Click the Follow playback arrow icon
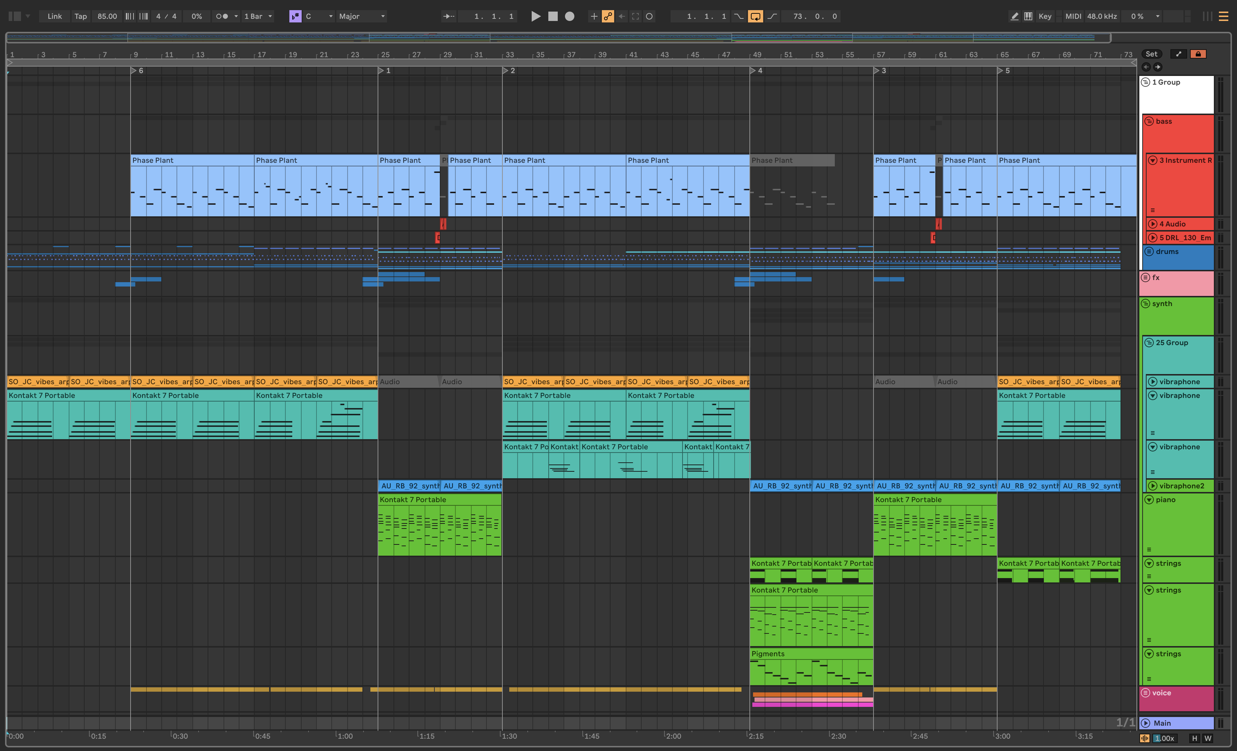This screenshot has height=751, width=1237. coord(448,16)
